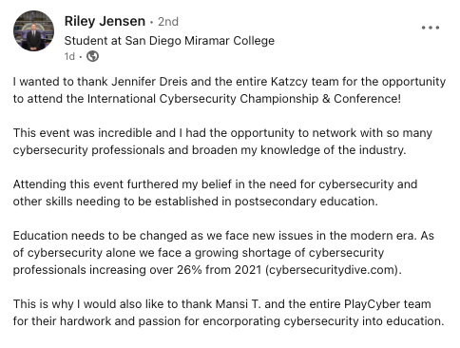Open the three-dot post options menu

pos(431,28)
